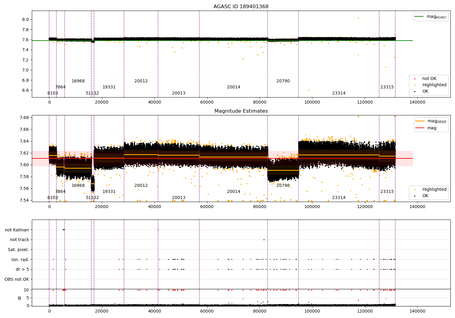Click dr axis tick 10
This screenshot has height=318, width=455.
click(x=26, y=290)
